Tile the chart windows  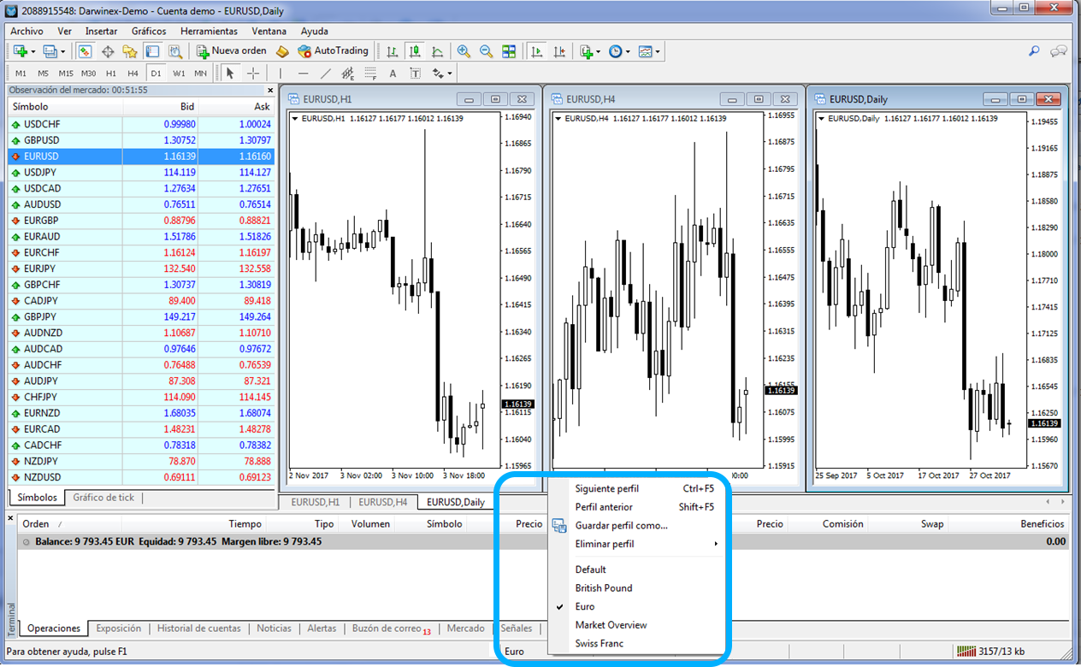509,50
